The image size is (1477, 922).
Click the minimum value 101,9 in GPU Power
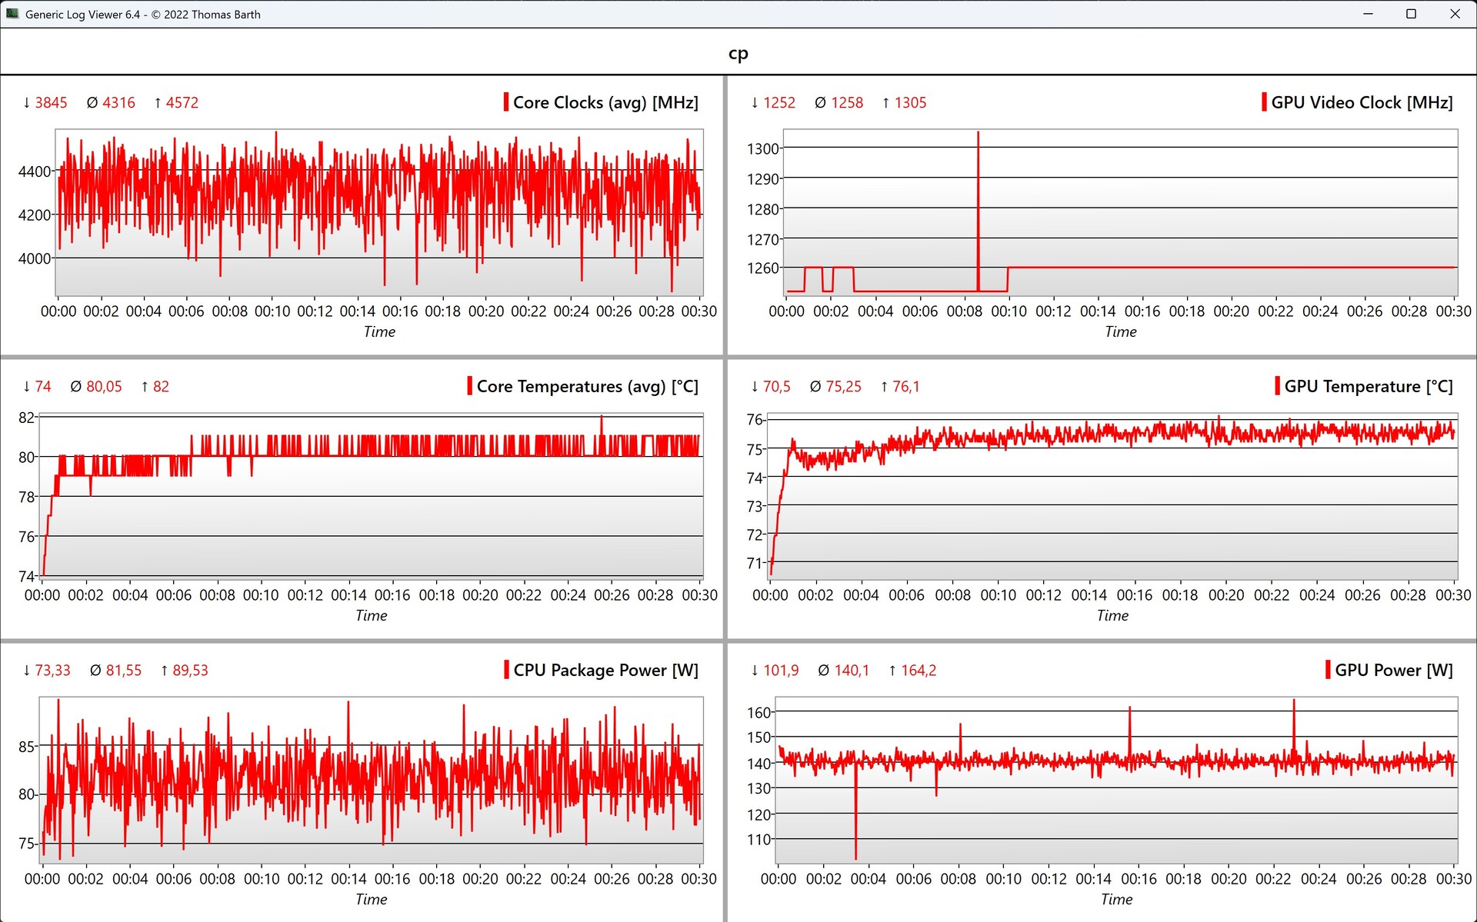780,670
